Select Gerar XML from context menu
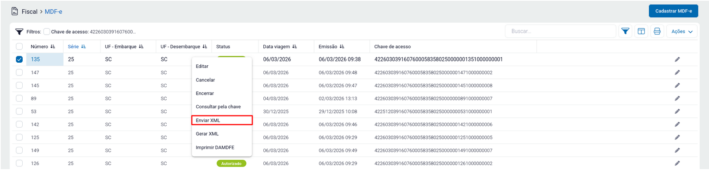The width and height of the screenshot is (709, 171). click(x=207, y=134)
